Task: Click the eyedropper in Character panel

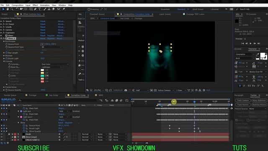Action: coord(258,55)
